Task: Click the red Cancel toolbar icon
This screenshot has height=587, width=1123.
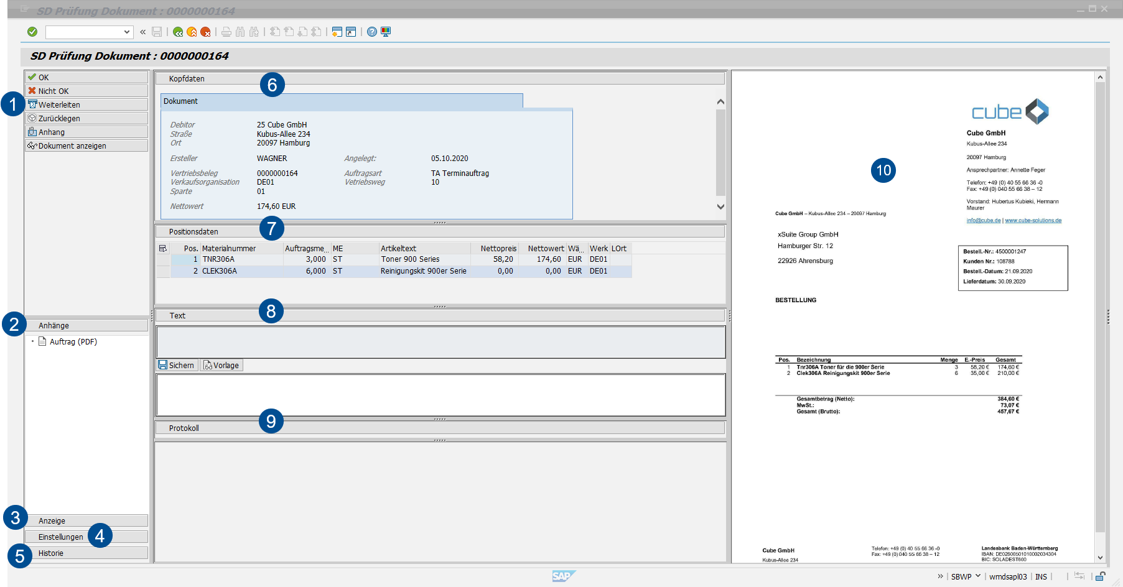Action: click(206, 32)
